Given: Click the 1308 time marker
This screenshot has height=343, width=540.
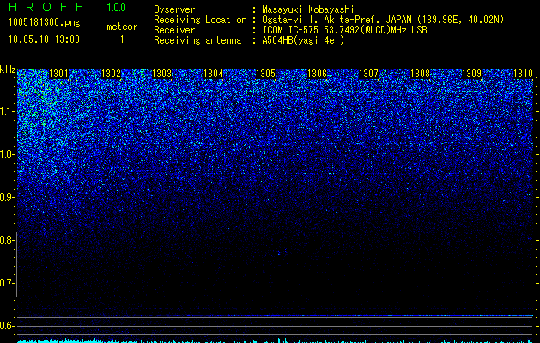Looking at the screenshot, I should tap(420, 74).
